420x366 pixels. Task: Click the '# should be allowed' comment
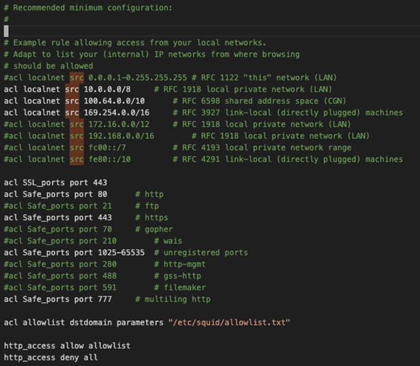[48, 66]
